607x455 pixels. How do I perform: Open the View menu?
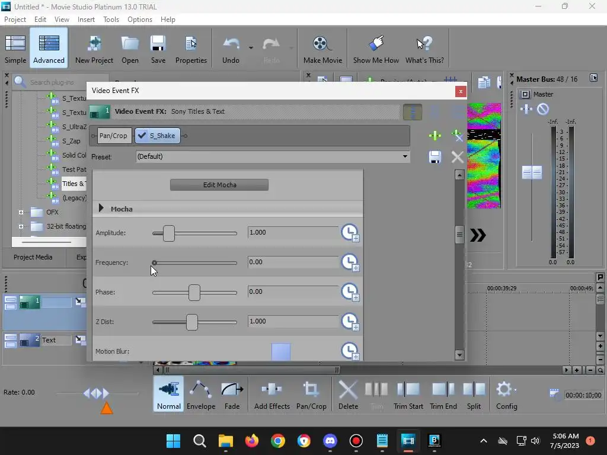62,20
